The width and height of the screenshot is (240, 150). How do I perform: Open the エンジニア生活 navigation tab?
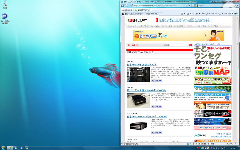pyautogui.click(x=213, y=26)
